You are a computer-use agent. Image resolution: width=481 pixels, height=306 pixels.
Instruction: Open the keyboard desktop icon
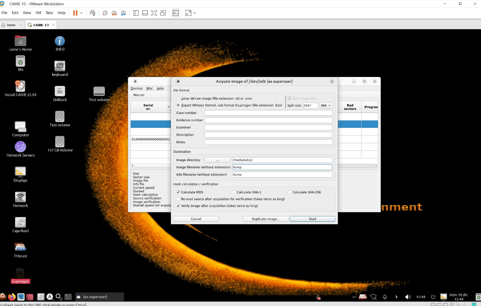[x=60, y=68]
